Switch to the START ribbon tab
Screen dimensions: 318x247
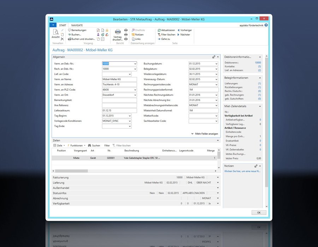[63, 25]
